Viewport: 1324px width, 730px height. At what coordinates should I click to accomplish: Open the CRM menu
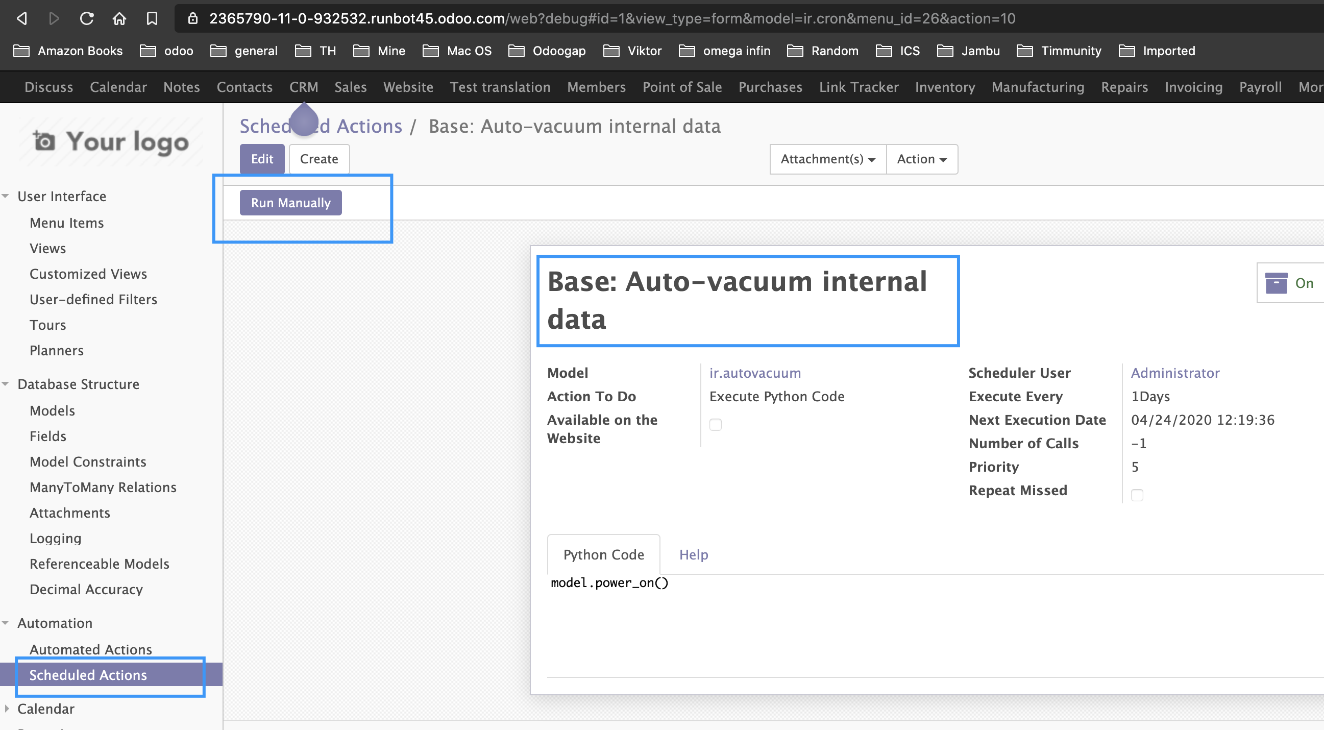[x=303, y=87]
